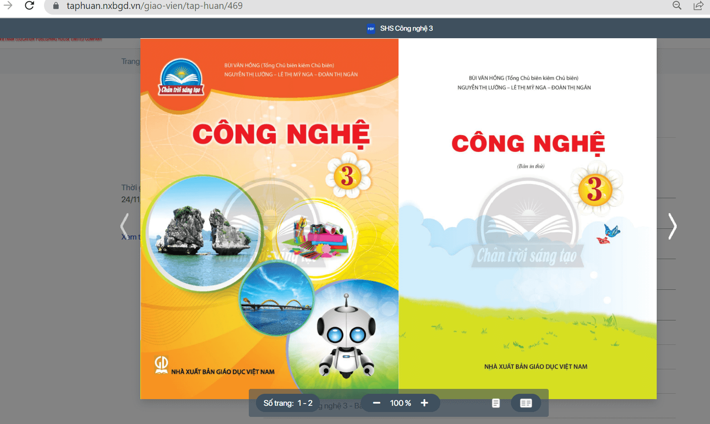Click the lock icon in address bar
The height and width of the screenshot is (424, 710).
(56, 6)
